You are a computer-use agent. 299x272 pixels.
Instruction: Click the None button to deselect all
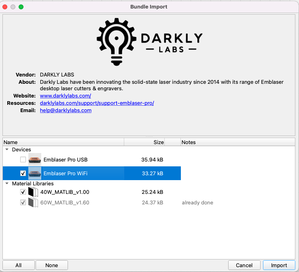coord(51,265)
